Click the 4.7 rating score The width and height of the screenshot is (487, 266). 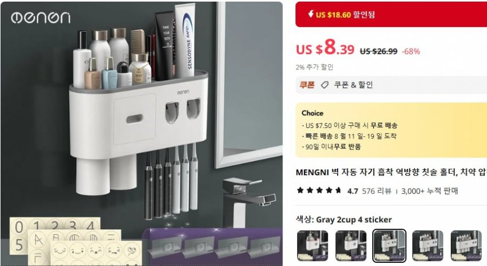pos(352,191)
